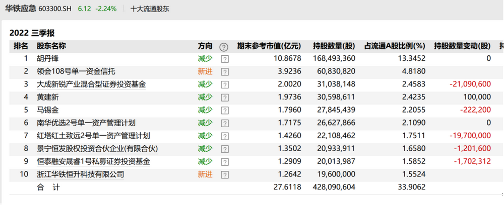Sort by 持股数量(股) column header
This screenshot has height=205, width=504.
334,46
